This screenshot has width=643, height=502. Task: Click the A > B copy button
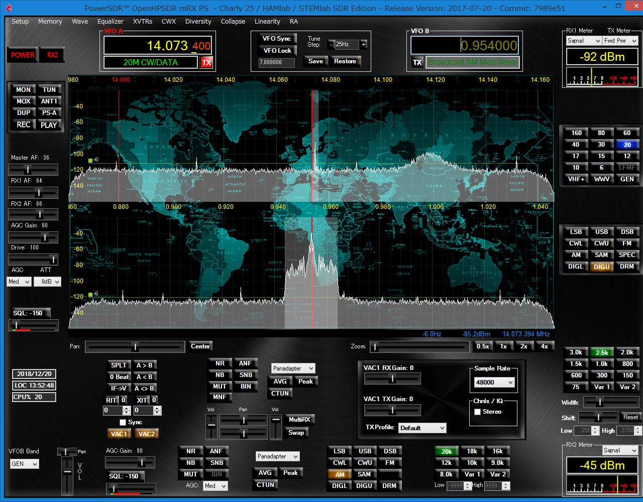tap(145, 365)
